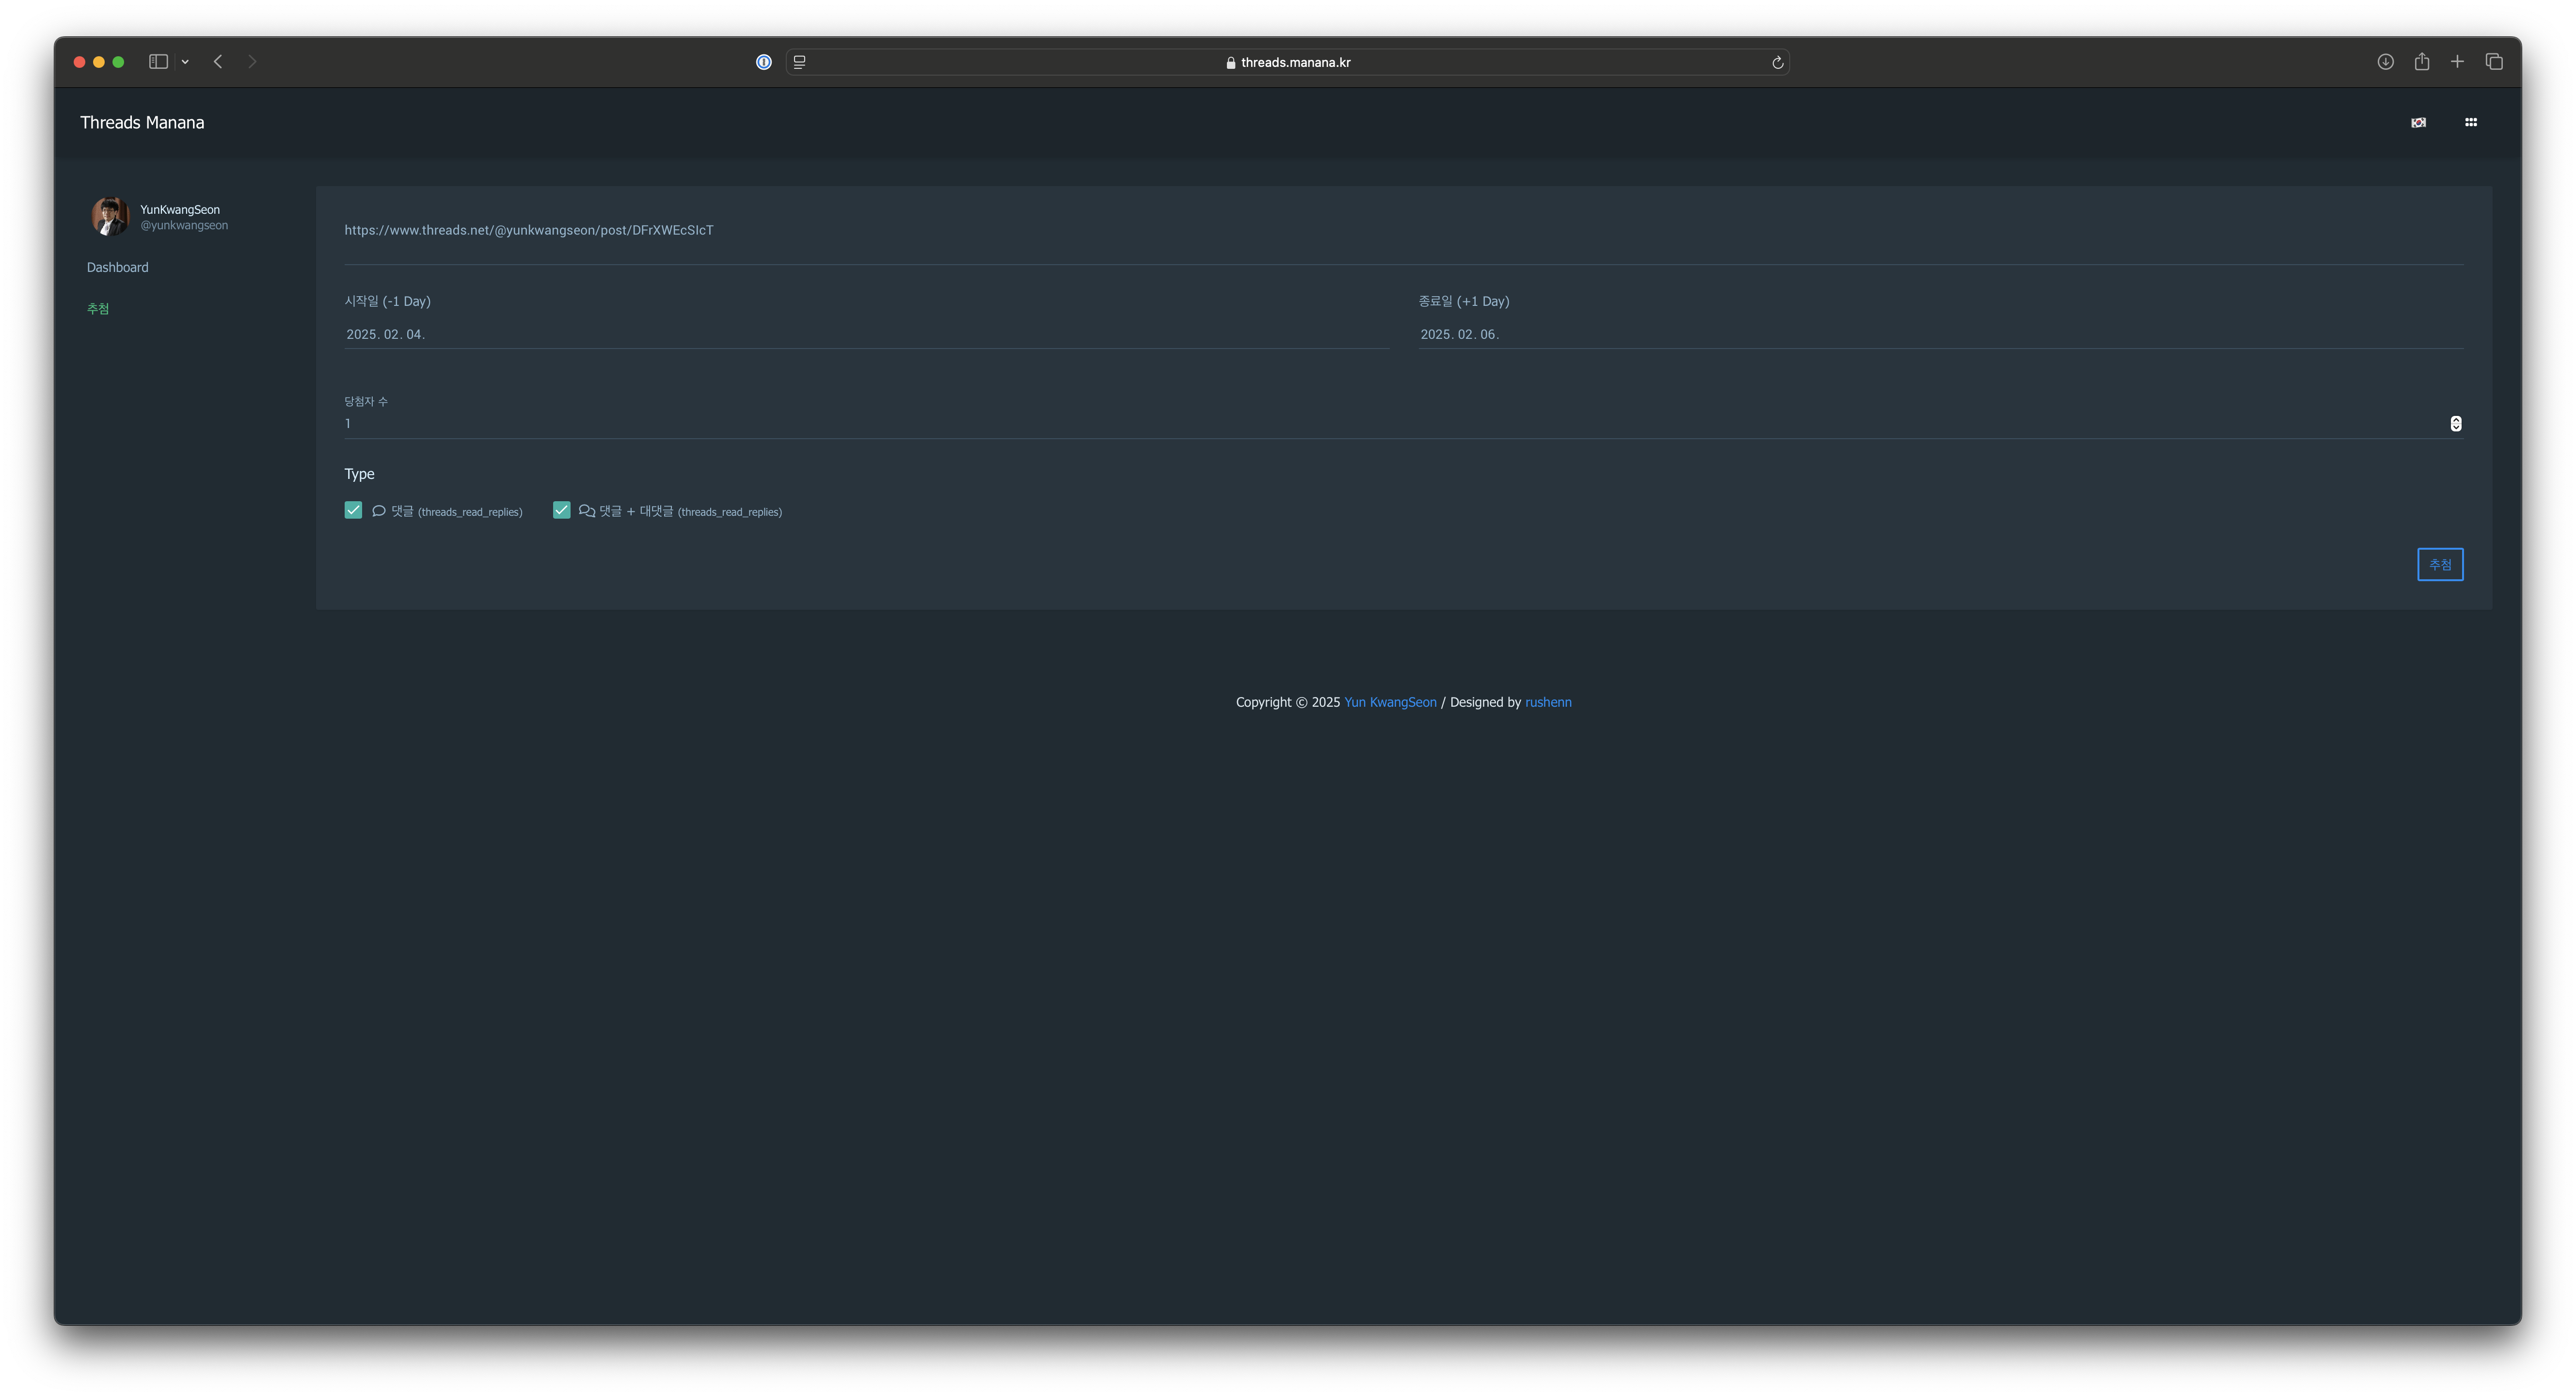Toggle Safari sidebar button
Image resolution: width=2576 pixels, height=1397 pixels.
(x=158, y=62)
